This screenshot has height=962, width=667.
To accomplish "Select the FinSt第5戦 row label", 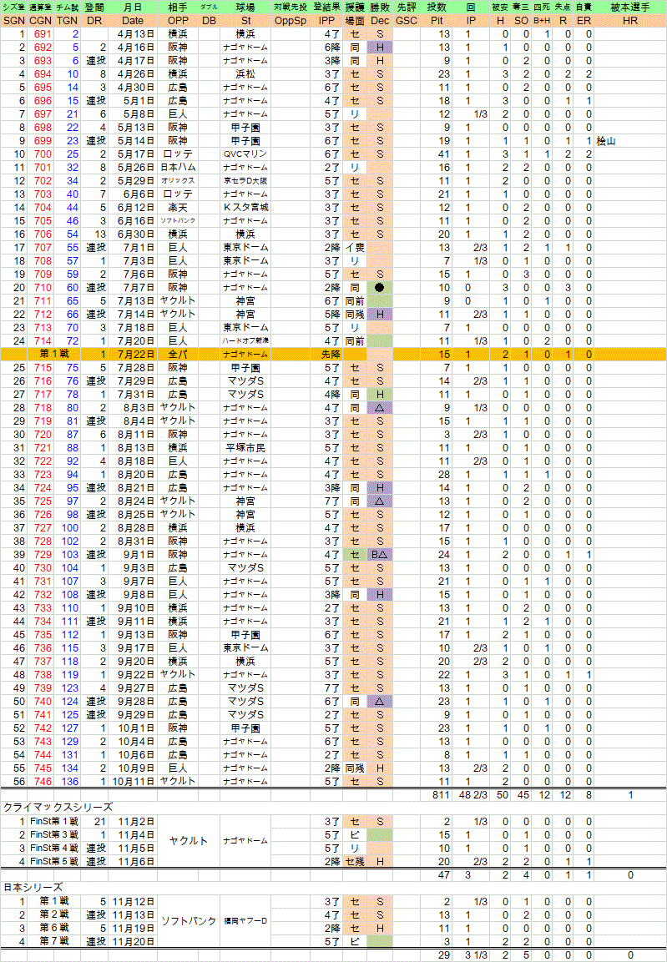I will tap(54, 861).
